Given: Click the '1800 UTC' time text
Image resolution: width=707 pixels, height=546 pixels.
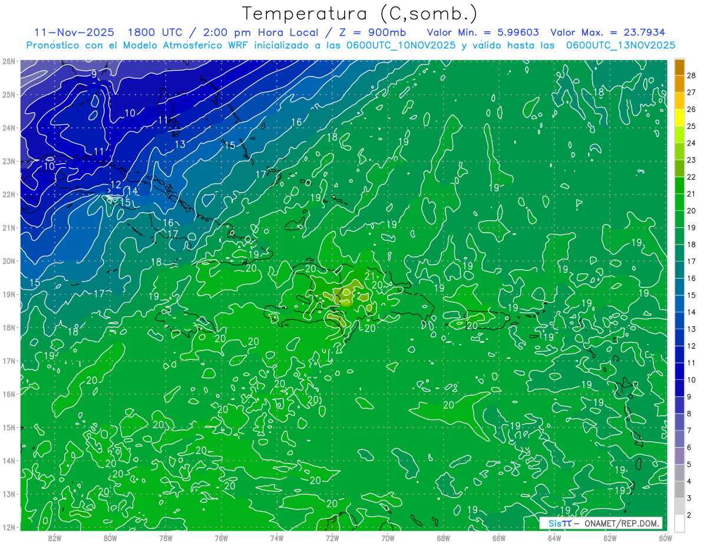Looking at the screenshot, I should pyautogui.click(x=154, y=32).
